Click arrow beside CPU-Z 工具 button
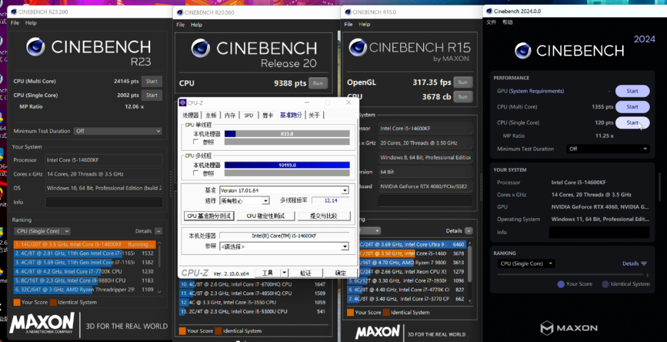This screenshot has width=667, height=342. coord(285,273)
